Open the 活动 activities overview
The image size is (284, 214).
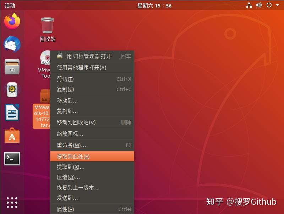click(x=10, y=5)
